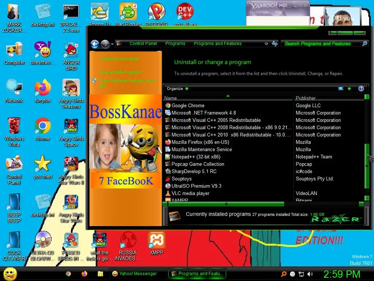
Task: Open recent pages dropdown beside nav arrows
Action: coord(112,44)
